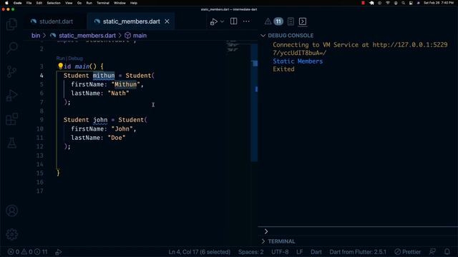Click the "Nath" string literal
Viewport: 458px width, 257px height.
point(118,94)
